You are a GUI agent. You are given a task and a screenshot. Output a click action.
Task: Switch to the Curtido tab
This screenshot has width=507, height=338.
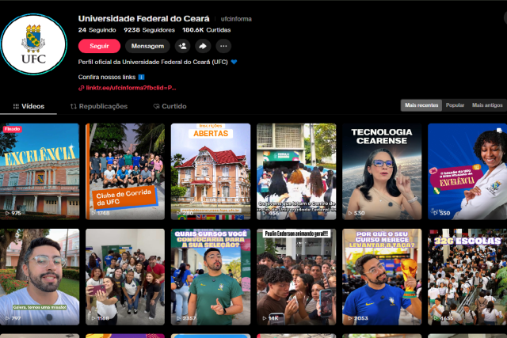click(x=170, y=106)
